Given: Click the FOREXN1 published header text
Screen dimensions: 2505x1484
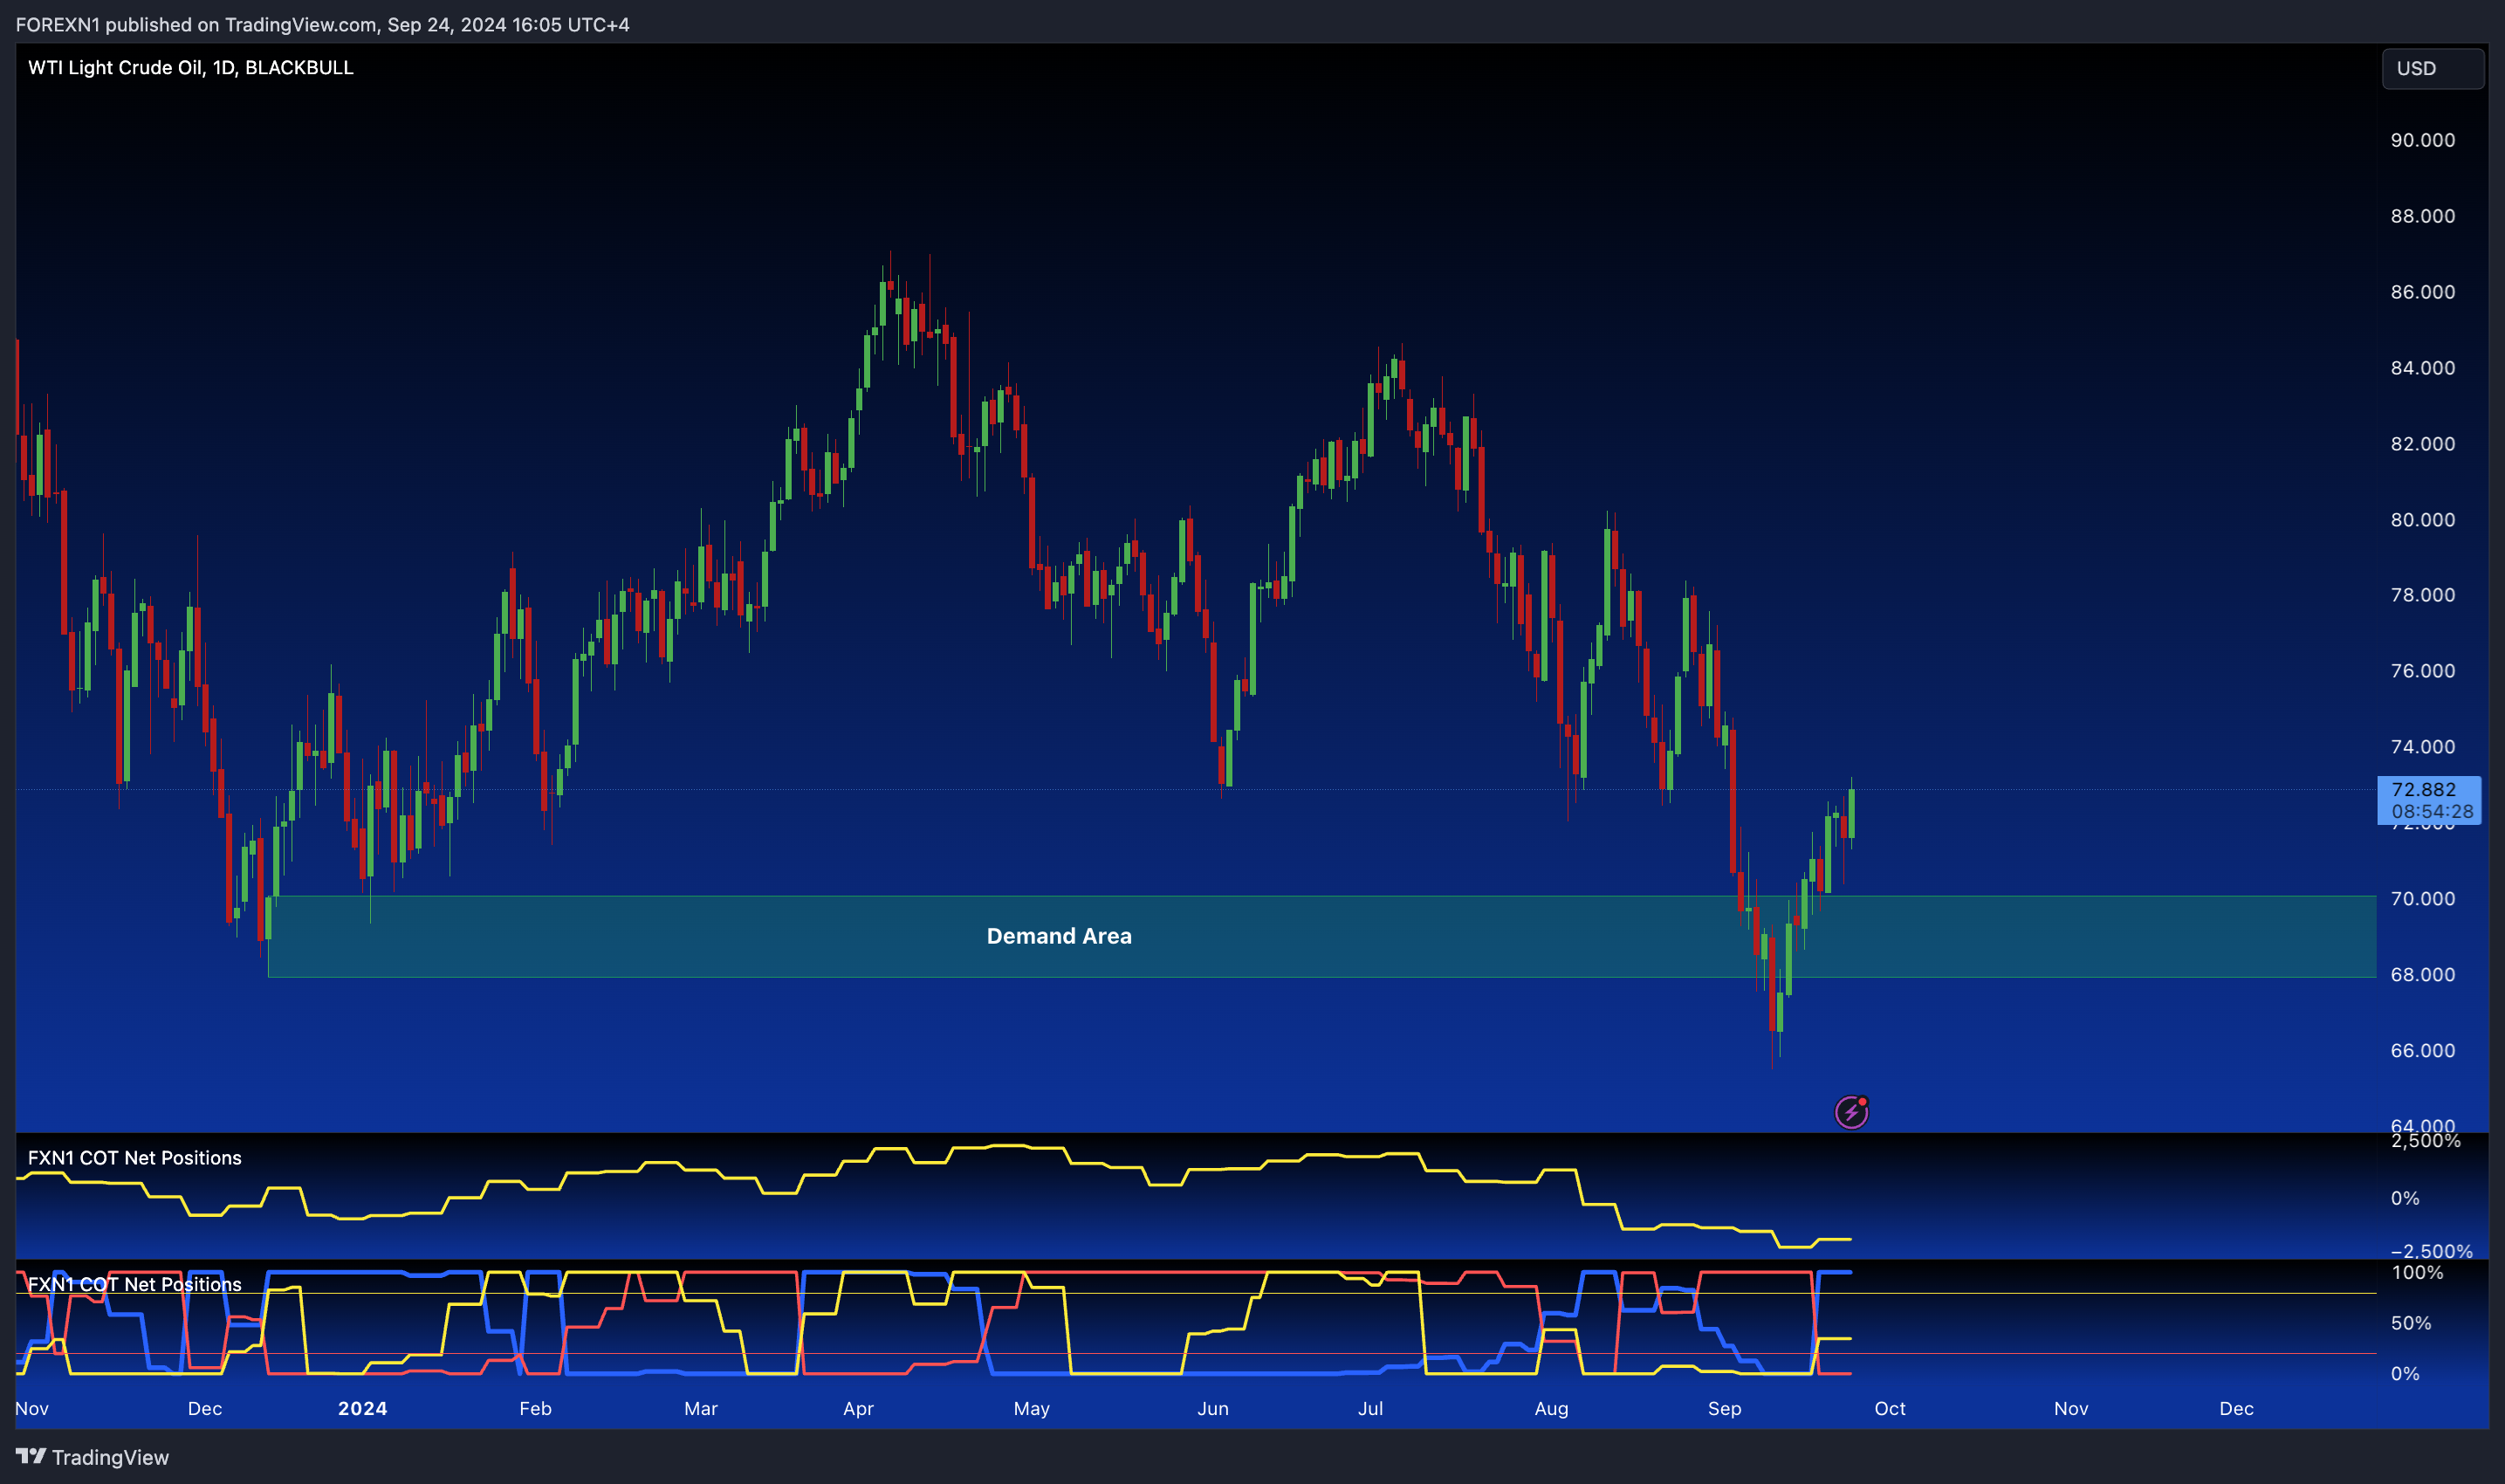Looking at the screenshot, I should pos(323,24).
